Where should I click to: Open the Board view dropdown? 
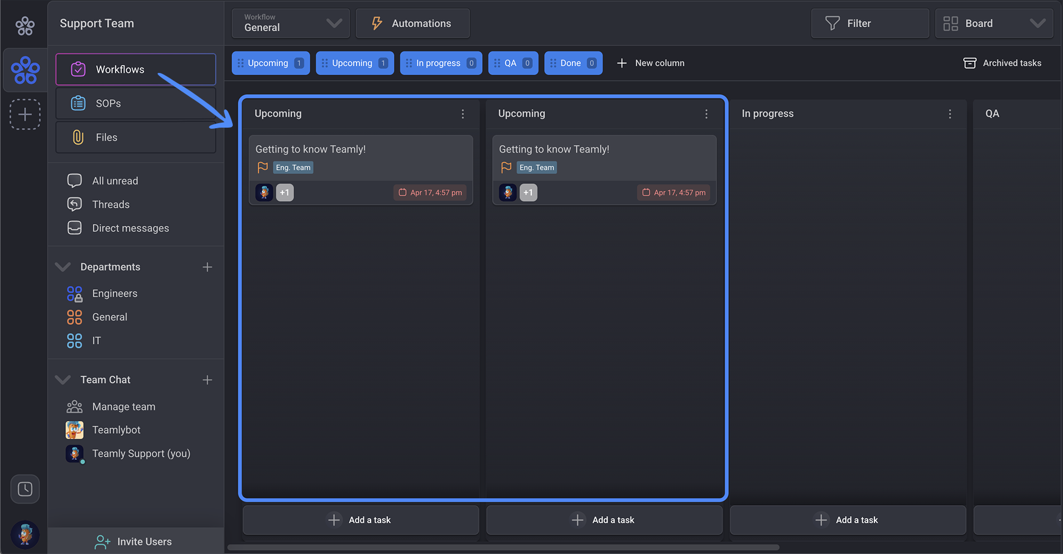(994, 23)
